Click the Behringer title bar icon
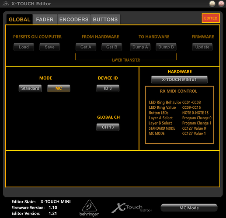The height and width of the screenshot is (218, 226). tap(6, 3)
